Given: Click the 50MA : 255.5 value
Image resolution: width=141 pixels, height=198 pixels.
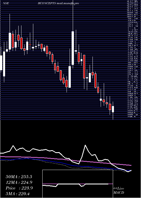Looking at the screenshot, I should pyautogui.click(x=19, y=177).
